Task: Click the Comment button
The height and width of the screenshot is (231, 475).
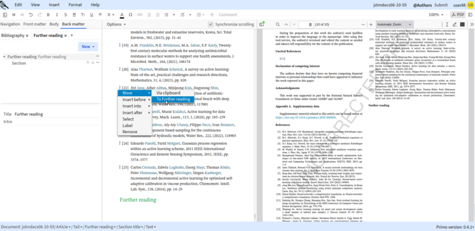Action: (x=228, y=15)
